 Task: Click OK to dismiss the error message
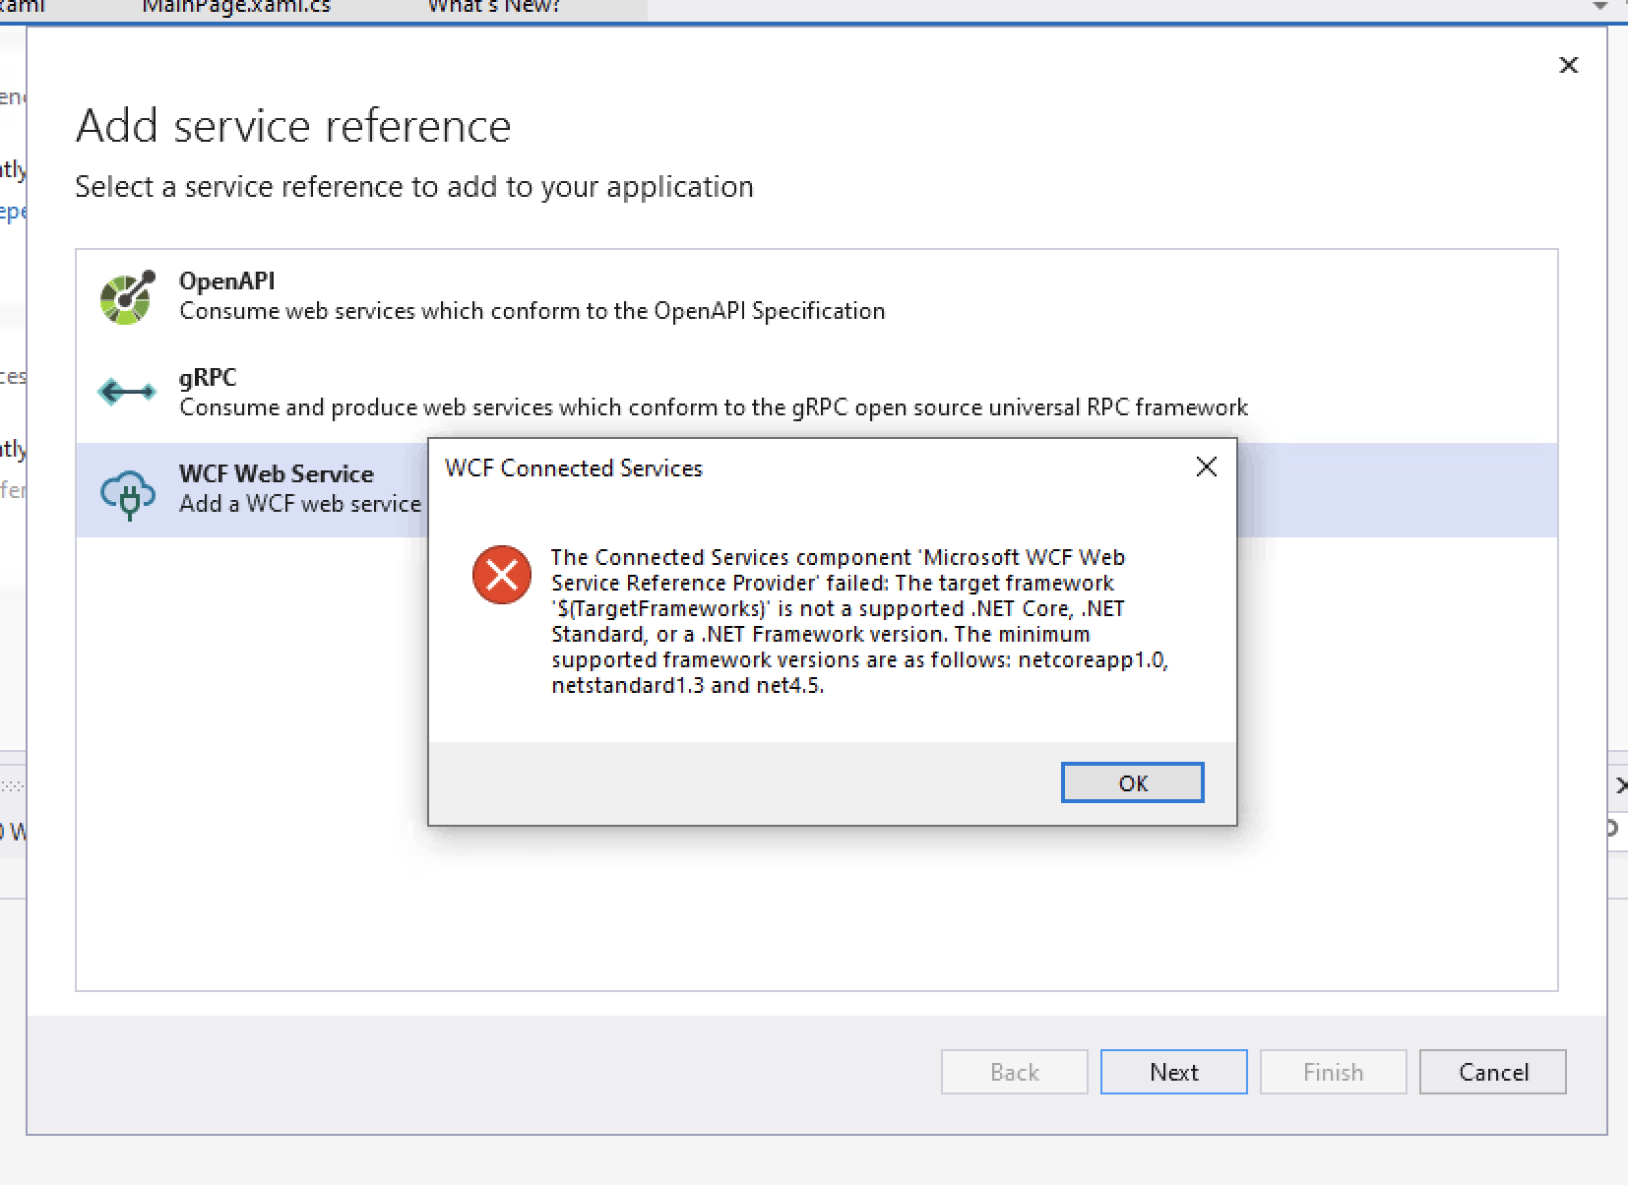[1132, 782]
